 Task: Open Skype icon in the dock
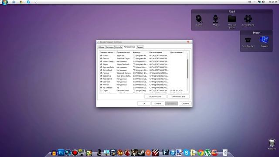click(186, 153)
